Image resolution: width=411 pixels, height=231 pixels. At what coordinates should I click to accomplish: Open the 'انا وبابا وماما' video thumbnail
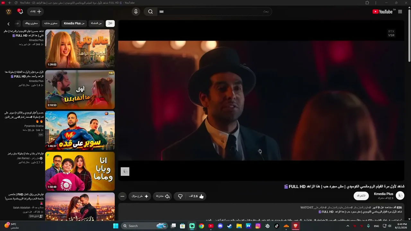point(80,171)
